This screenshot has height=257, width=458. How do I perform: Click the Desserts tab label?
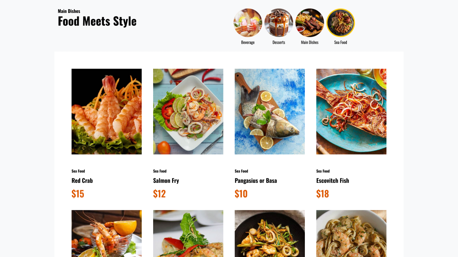tap(279, 42)
